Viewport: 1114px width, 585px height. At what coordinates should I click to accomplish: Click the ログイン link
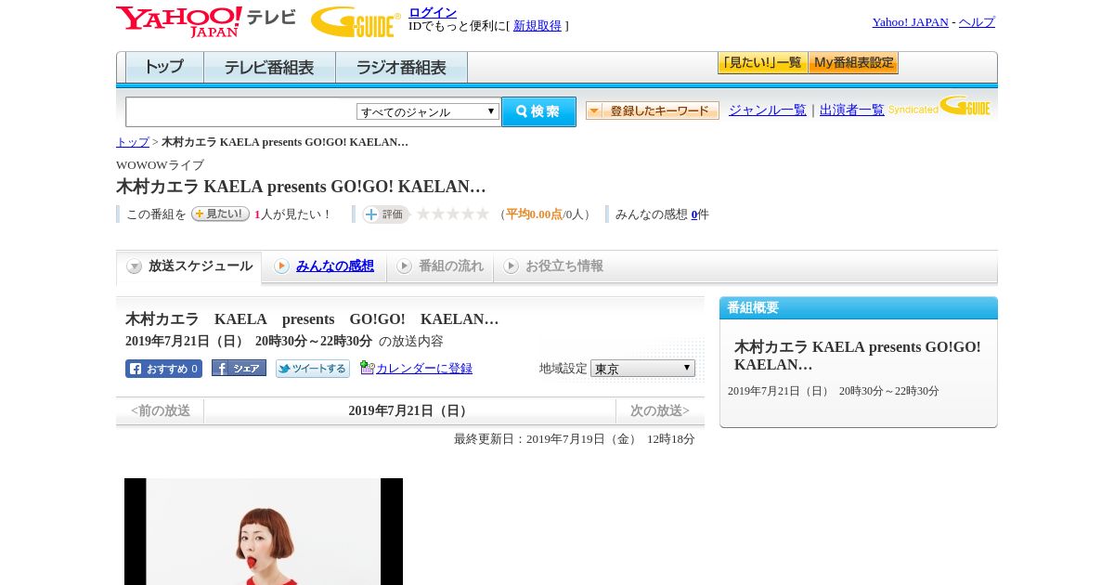[x=433, y=12]
